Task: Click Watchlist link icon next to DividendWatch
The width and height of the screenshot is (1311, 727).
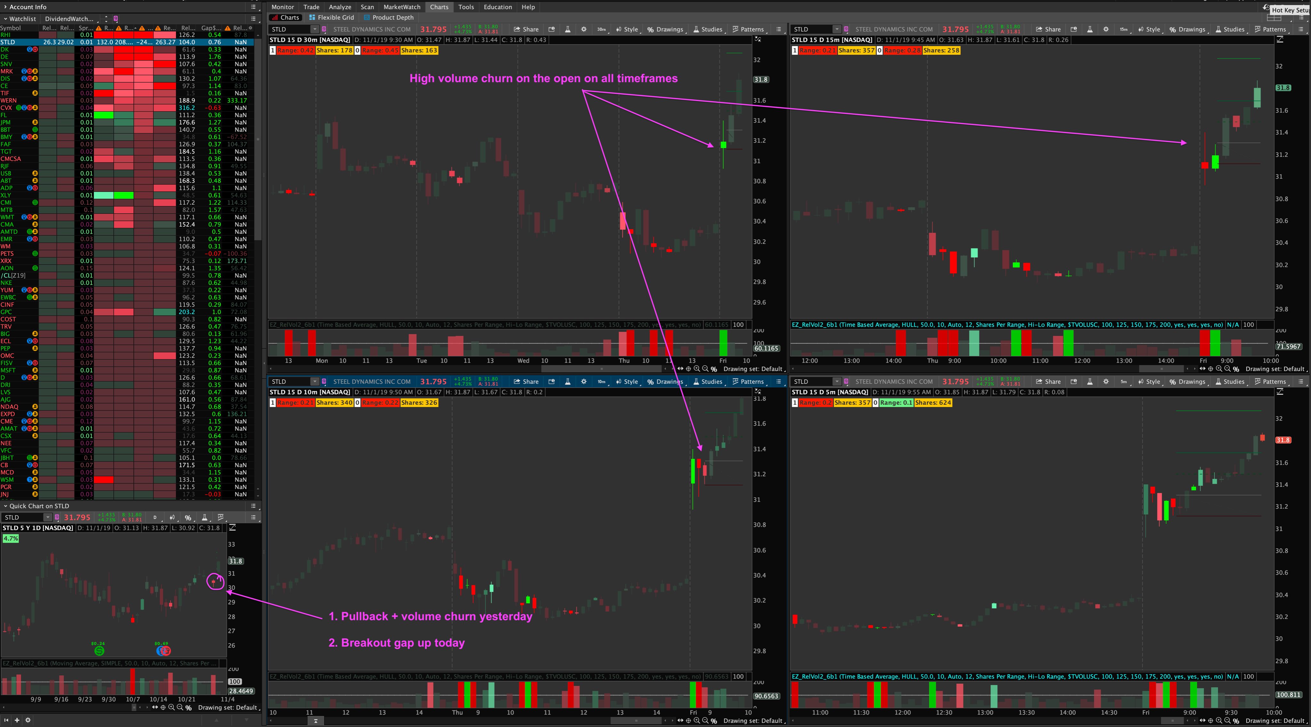Action: pyautogui.click(x=116, y=19)
